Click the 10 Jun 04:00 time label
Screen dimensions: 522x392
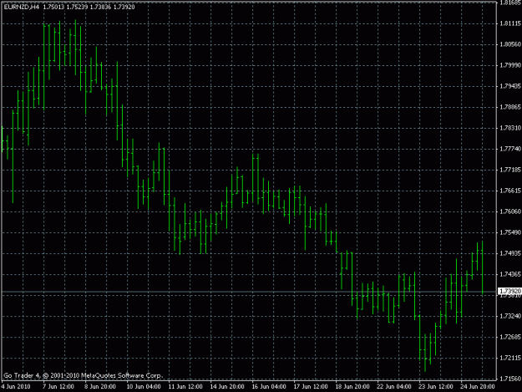point(144,387)
